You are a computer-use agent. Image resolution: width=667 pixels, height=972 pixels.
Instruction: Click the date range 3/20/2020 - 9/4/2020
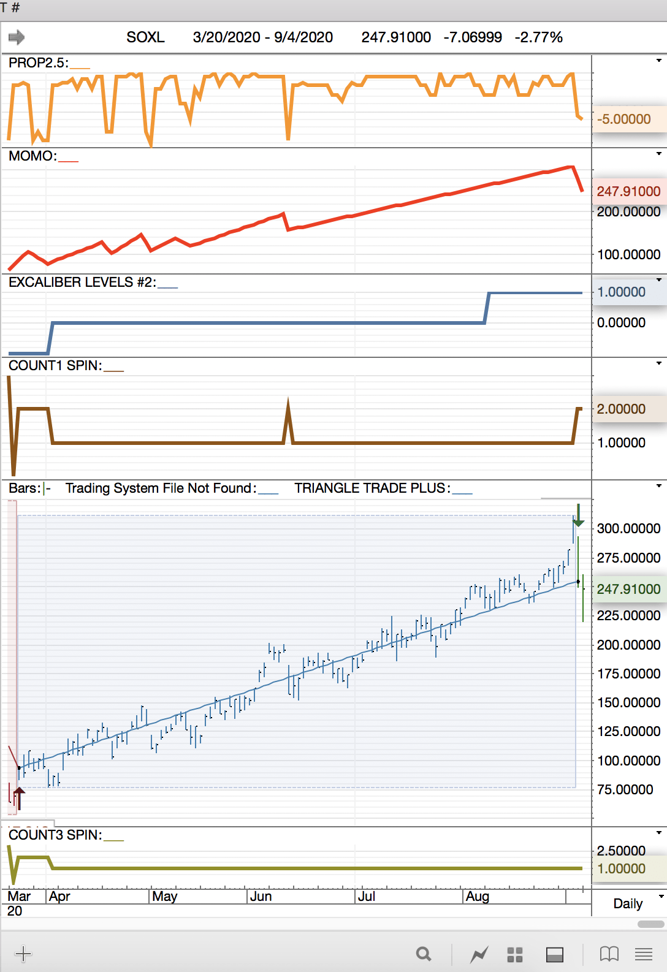click(x=262, y=37)
